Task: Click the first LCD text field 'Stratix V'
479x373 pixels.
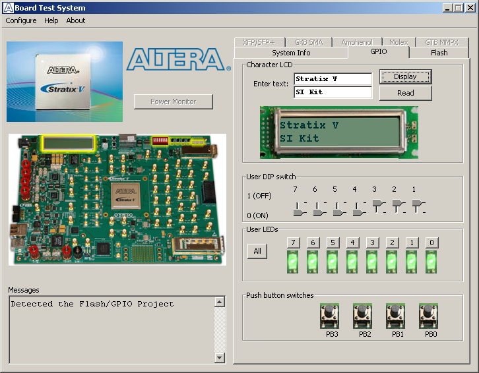Action: tap(333, 78)
